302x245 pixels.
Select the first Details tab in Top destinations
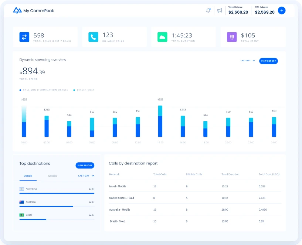(28, 176)
